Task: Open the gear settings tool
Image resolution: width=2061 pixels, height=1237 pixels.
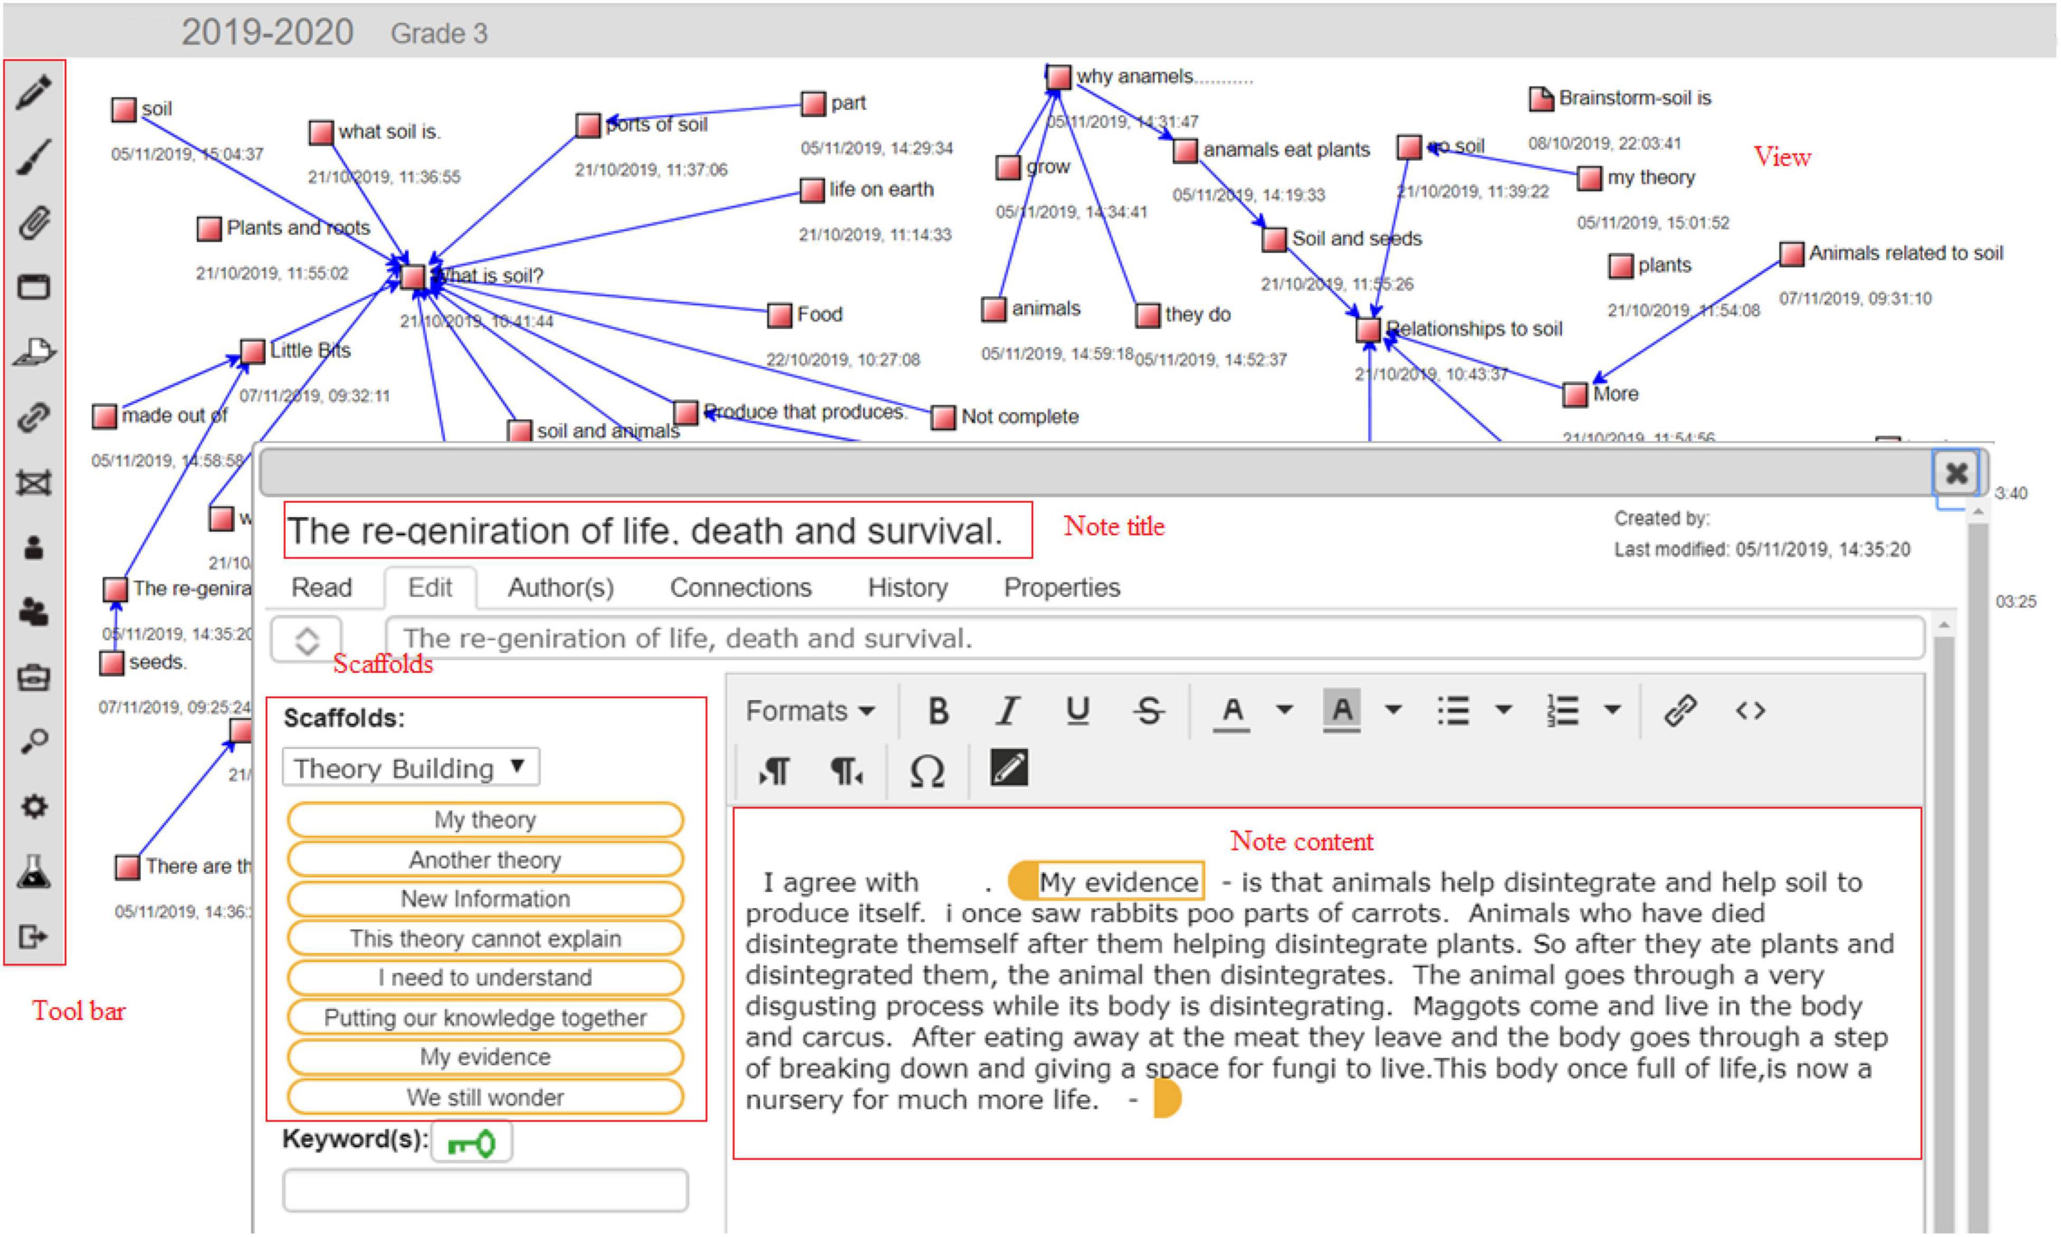Action: pos(34,806)
